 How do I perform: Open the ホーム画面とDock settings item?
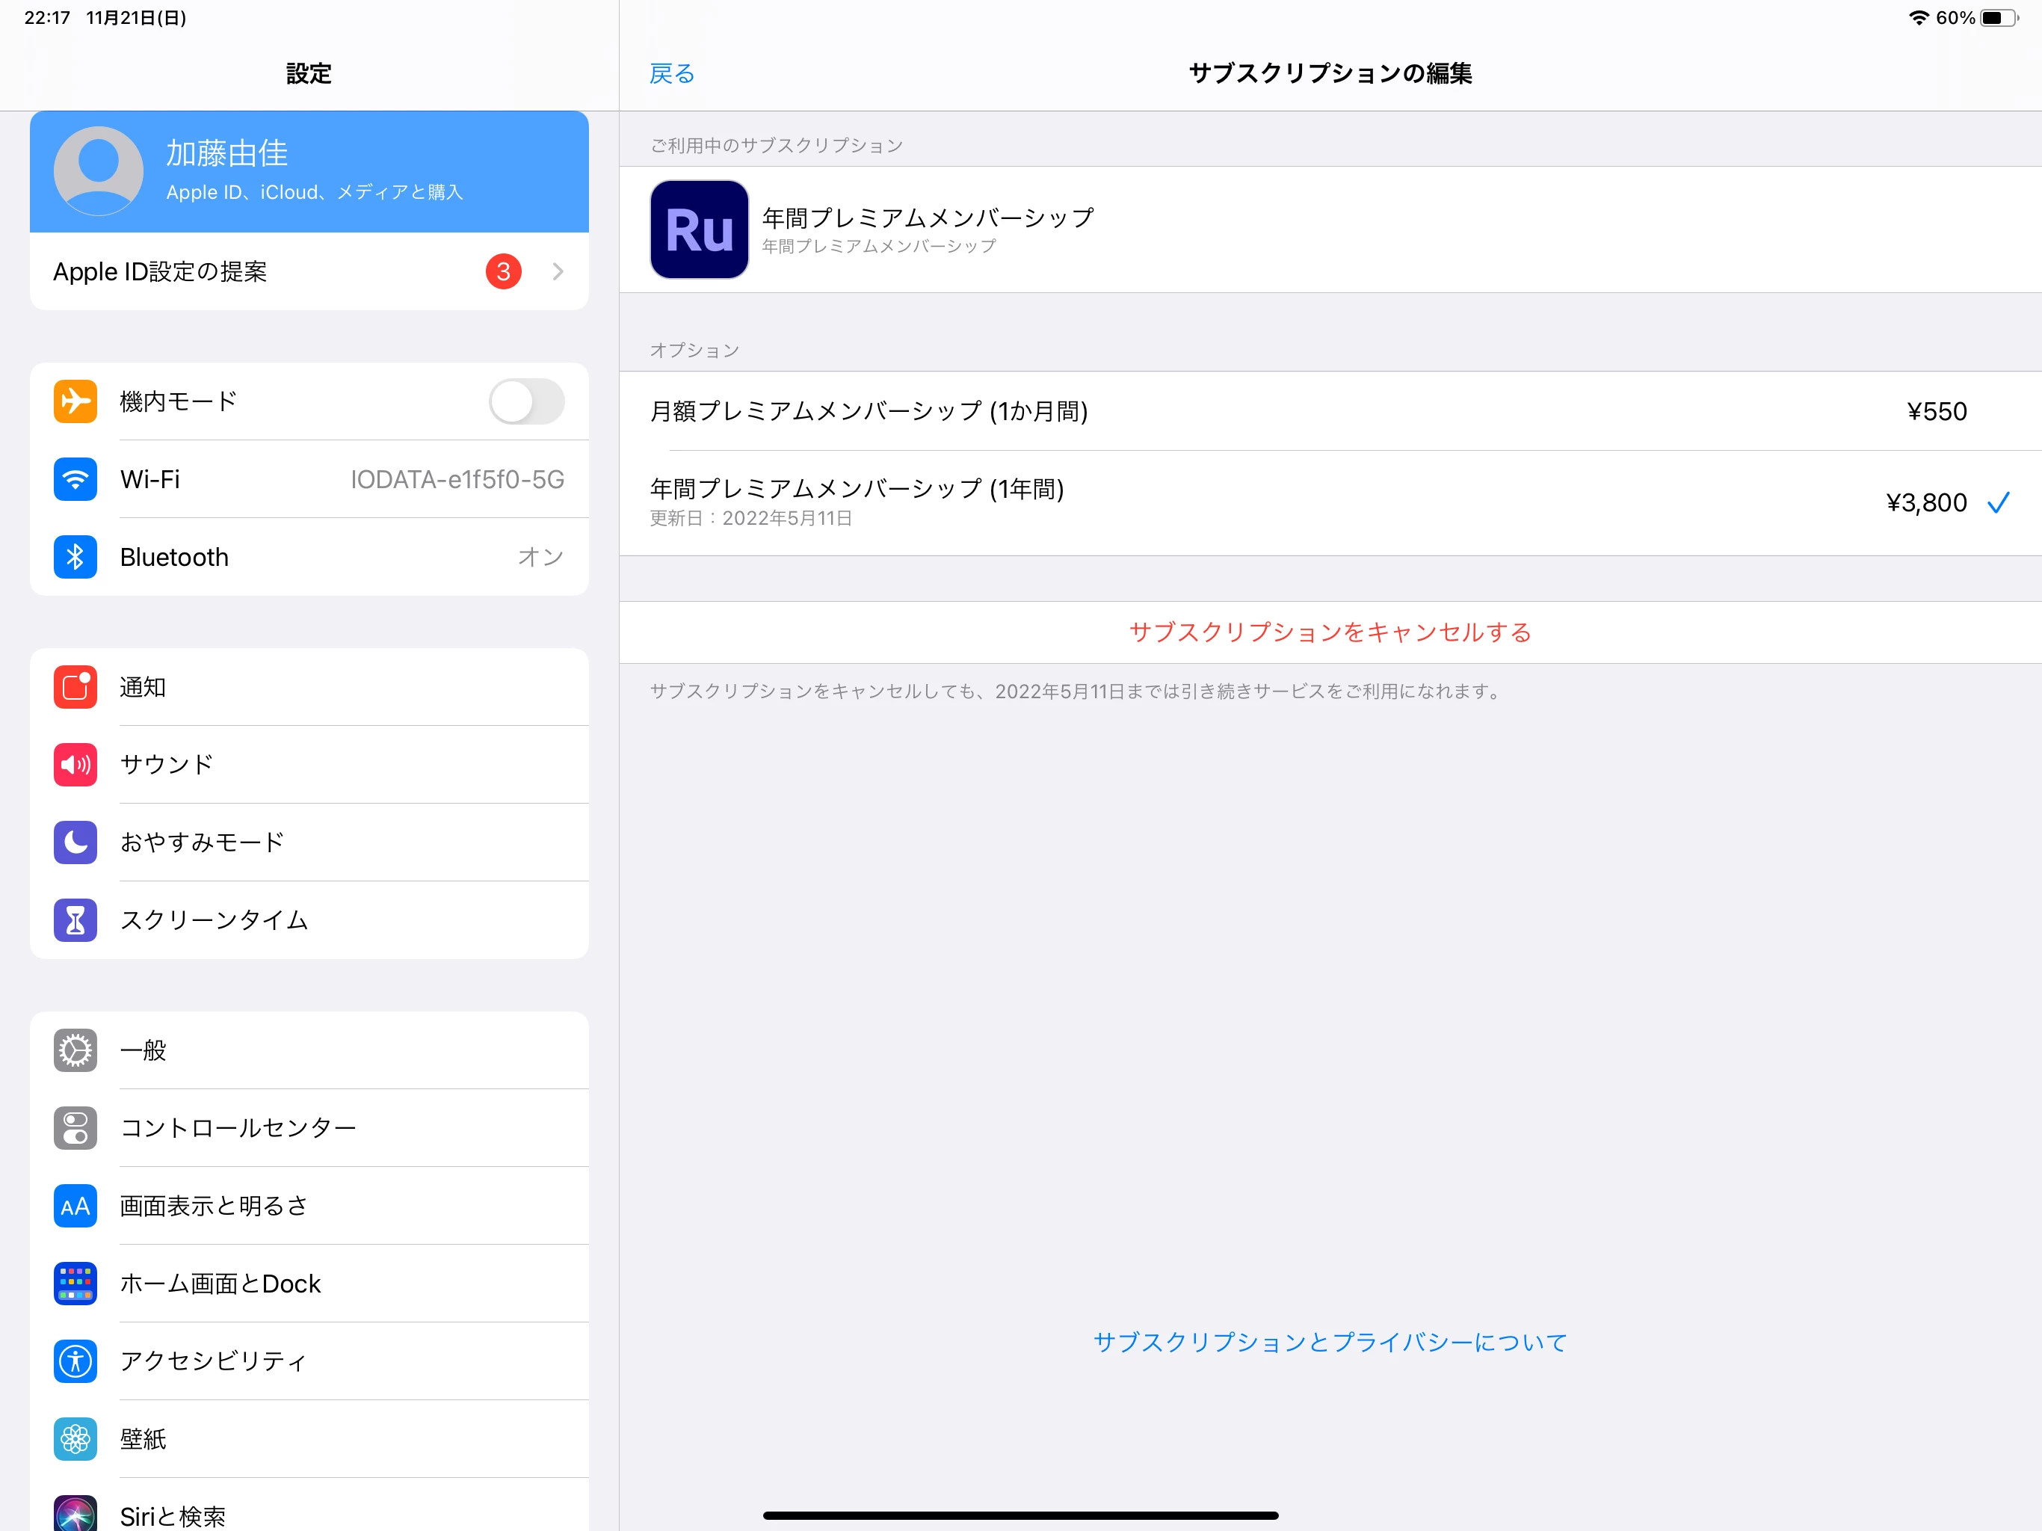click(220, 1284)
